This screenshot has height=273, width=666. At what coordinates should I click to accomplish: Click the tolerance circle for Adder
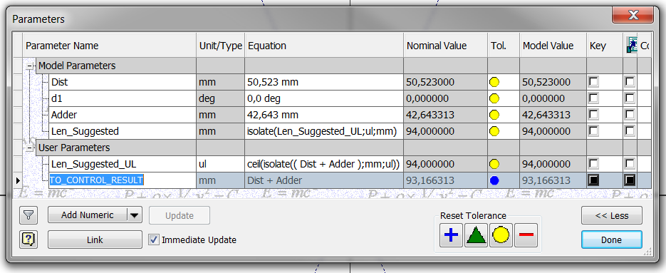[494, 115]
